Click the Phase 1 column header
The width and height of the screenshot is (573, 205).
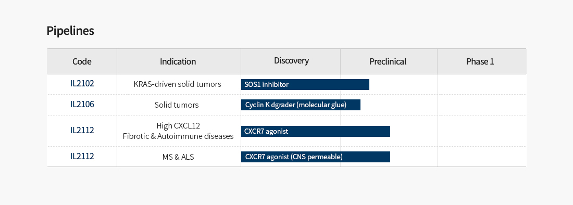pos(480,61)
